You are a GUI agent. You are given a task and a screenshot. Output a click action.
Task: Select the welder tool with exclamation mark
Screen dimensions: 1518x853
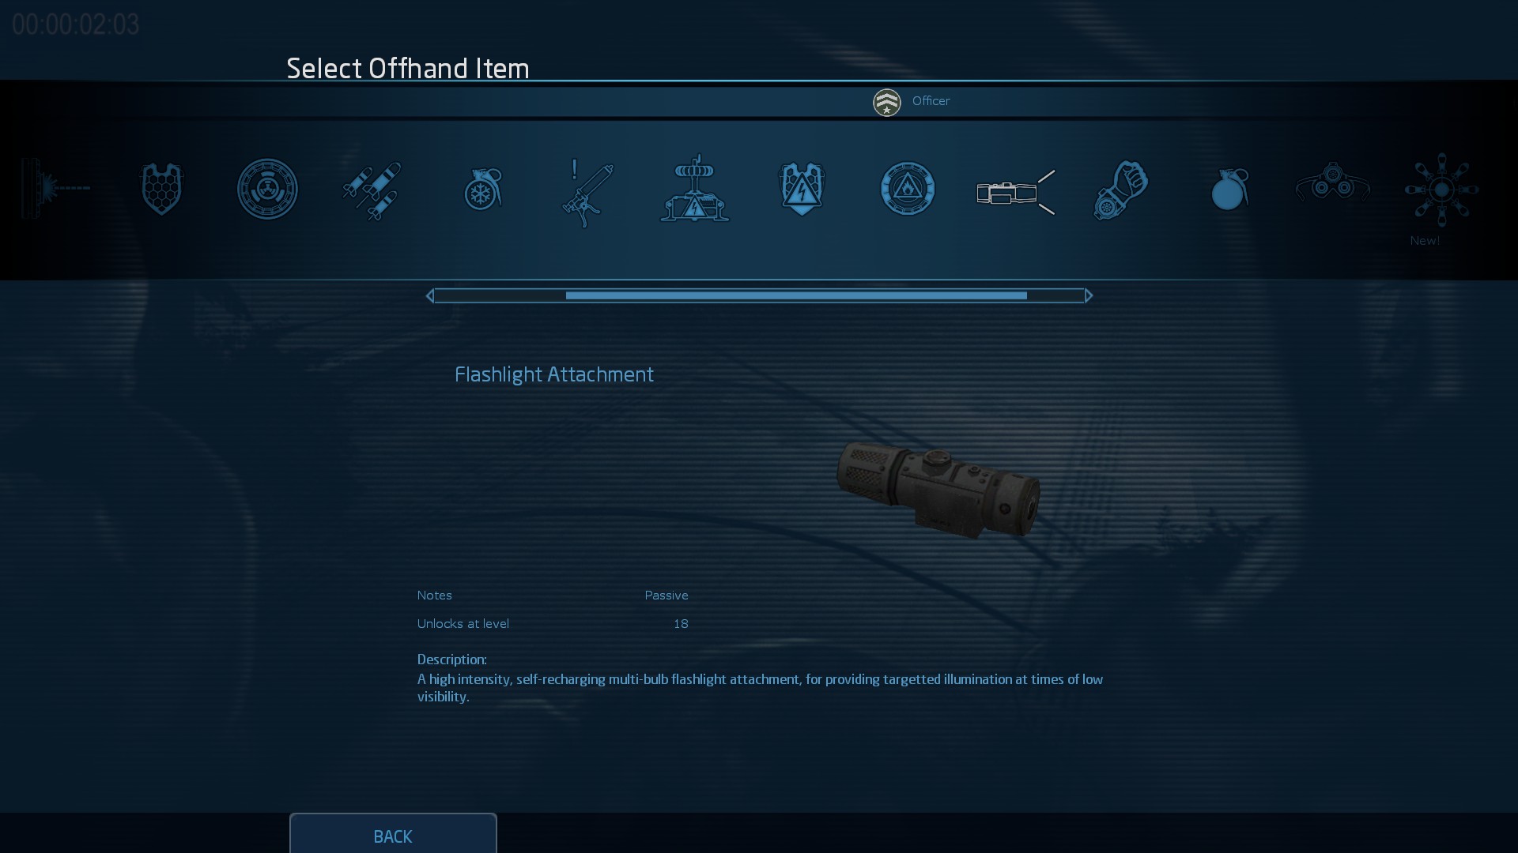point(587,192)
